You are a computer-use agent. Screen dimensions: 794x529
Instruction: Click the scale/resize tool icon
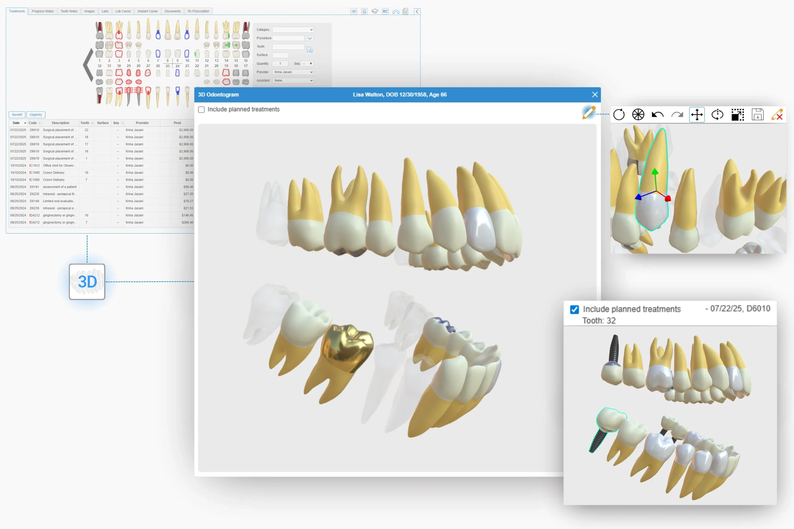737,115
